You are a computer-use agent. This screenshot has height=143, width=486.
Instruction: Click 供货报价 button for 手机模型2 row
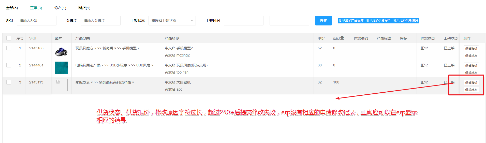pos(471,48)
